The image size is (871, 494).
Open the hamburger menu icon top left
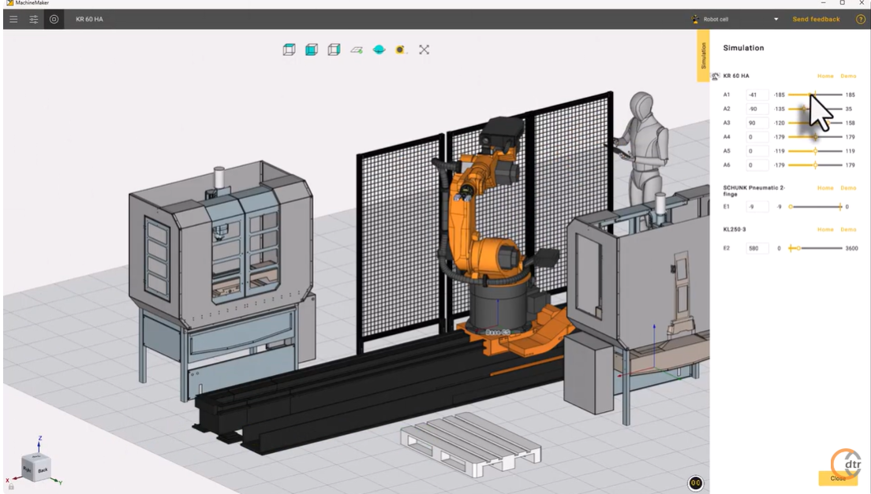click(x=13, y=19)
